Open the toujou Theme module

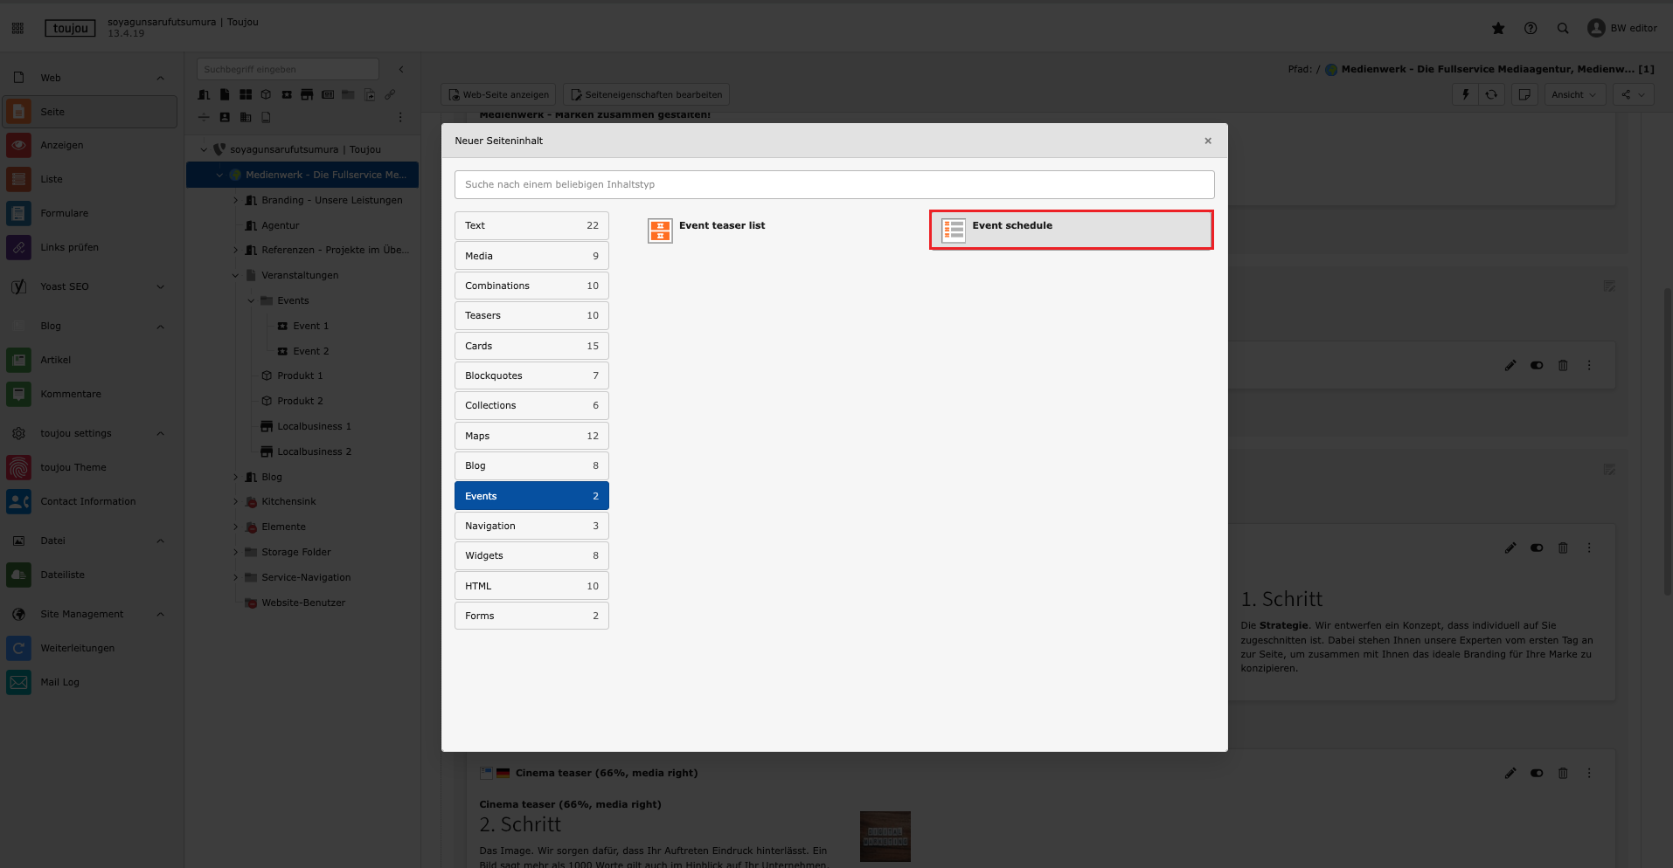73,467
